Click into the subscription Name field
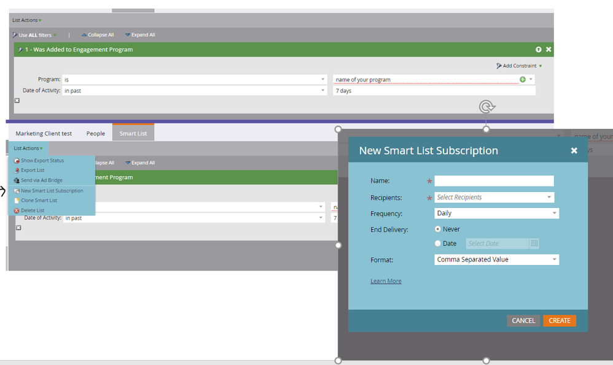 (494, 181)
